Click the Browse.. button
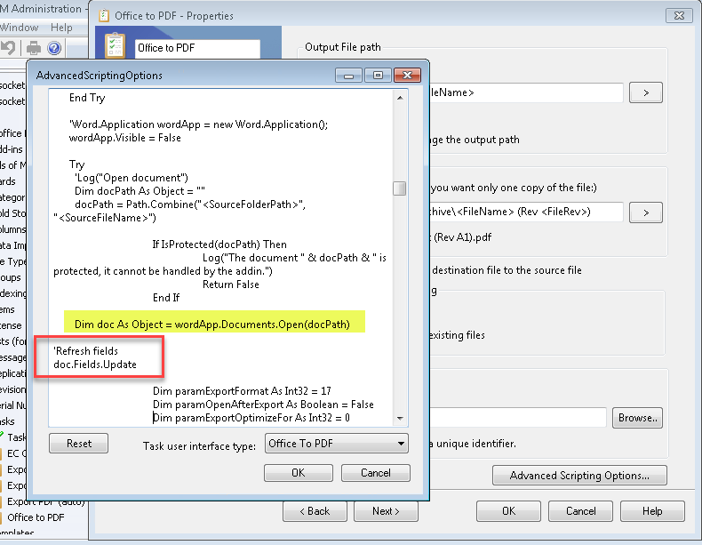Image resolution: width=702 pixels, height=545 pixels. [637, 418]
